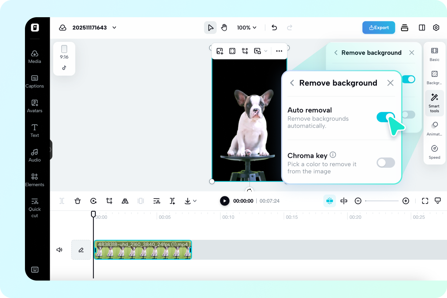447x298 pixels.
Task: Toggle Auto removal switch off
Action: 385,117
